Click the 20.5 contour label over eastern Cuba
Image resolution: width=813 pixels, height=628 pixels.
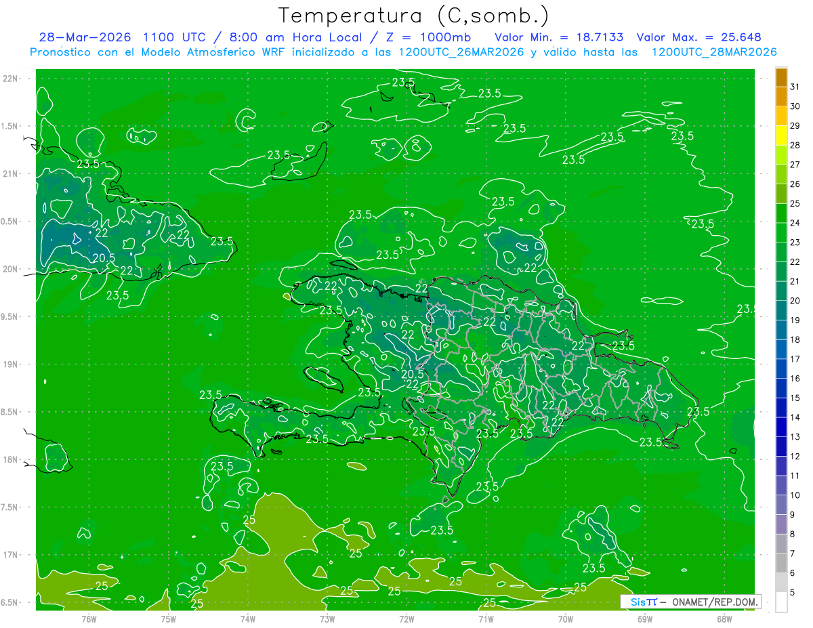(104, 257)
